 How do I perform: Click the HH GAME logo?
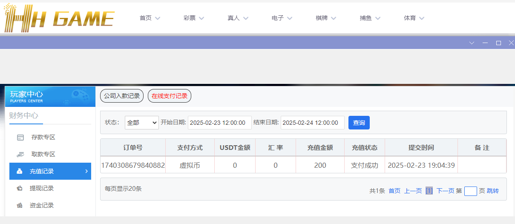59,18
